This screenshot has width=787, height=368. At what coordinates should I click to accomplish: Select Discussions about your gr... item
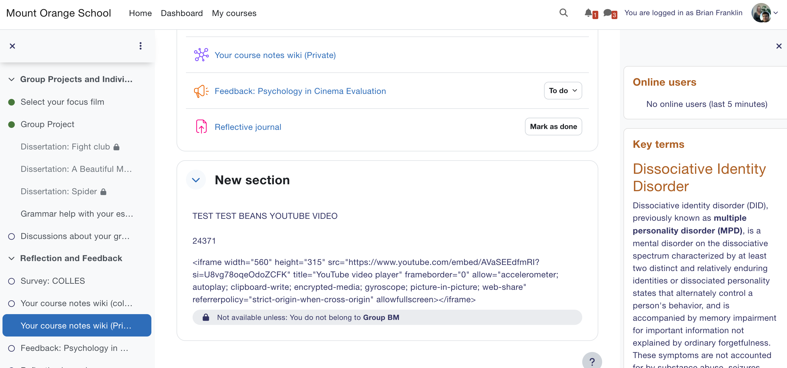[75, 236]
